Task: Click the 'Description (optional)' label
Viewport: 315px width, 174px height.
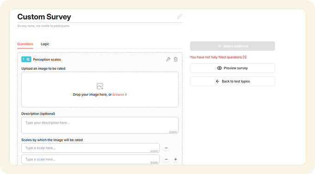Action: [x=38, y=114]
